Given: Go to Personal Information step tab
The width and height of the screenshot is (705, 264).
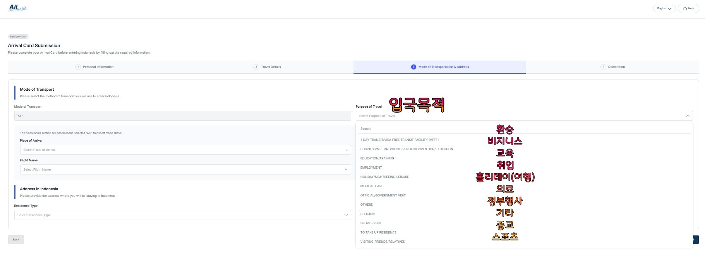Looking at the screenshot, I should point(94,67).
